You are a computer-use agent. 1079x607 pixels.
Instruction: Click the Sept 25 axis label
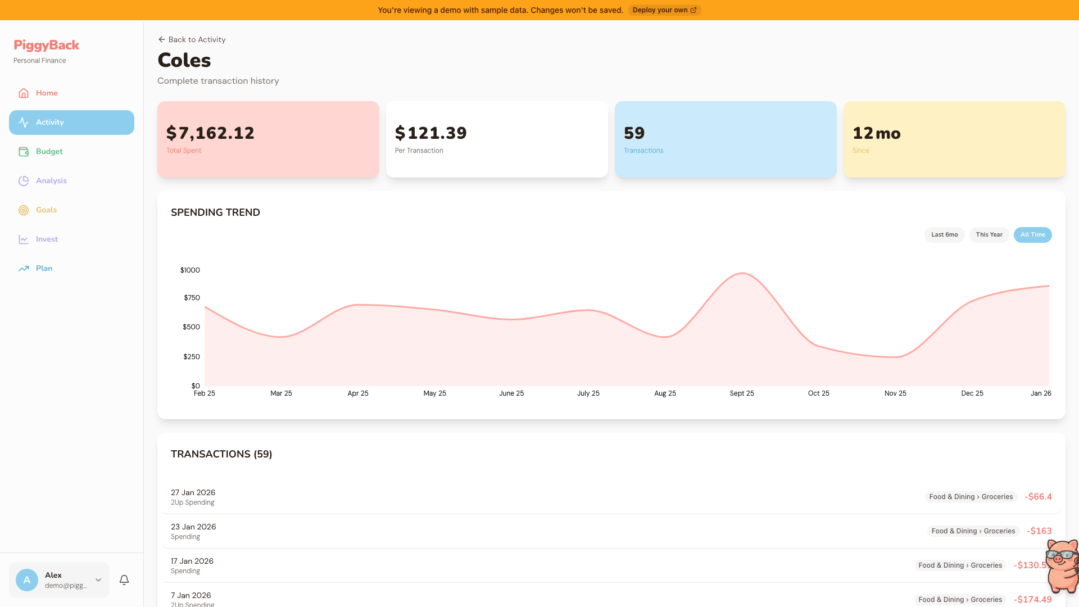(x=742, y=393)
